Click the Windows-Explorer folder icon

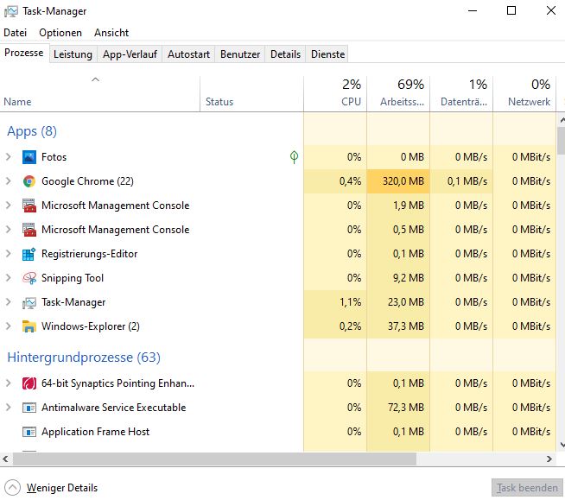point(29,326)
